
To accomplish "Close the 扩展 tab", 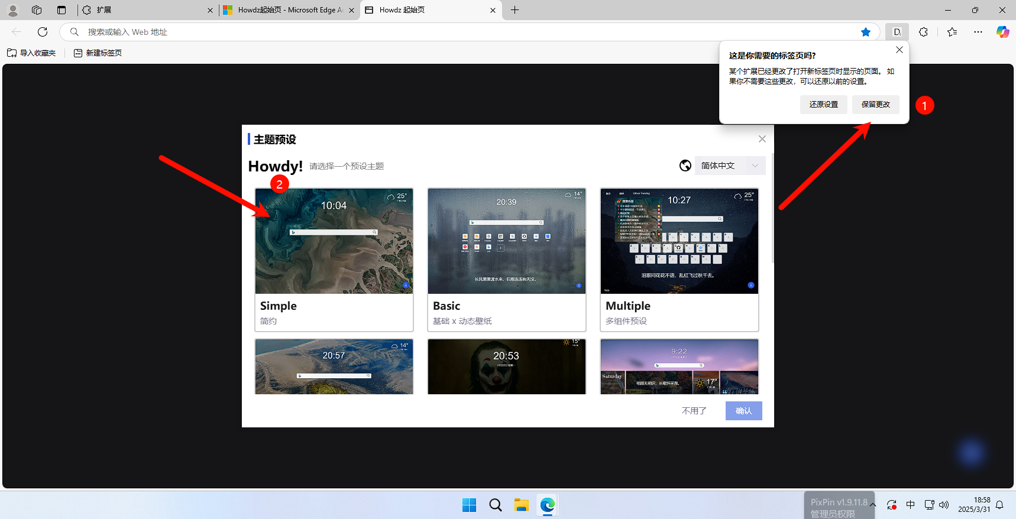I will [210, 10].
